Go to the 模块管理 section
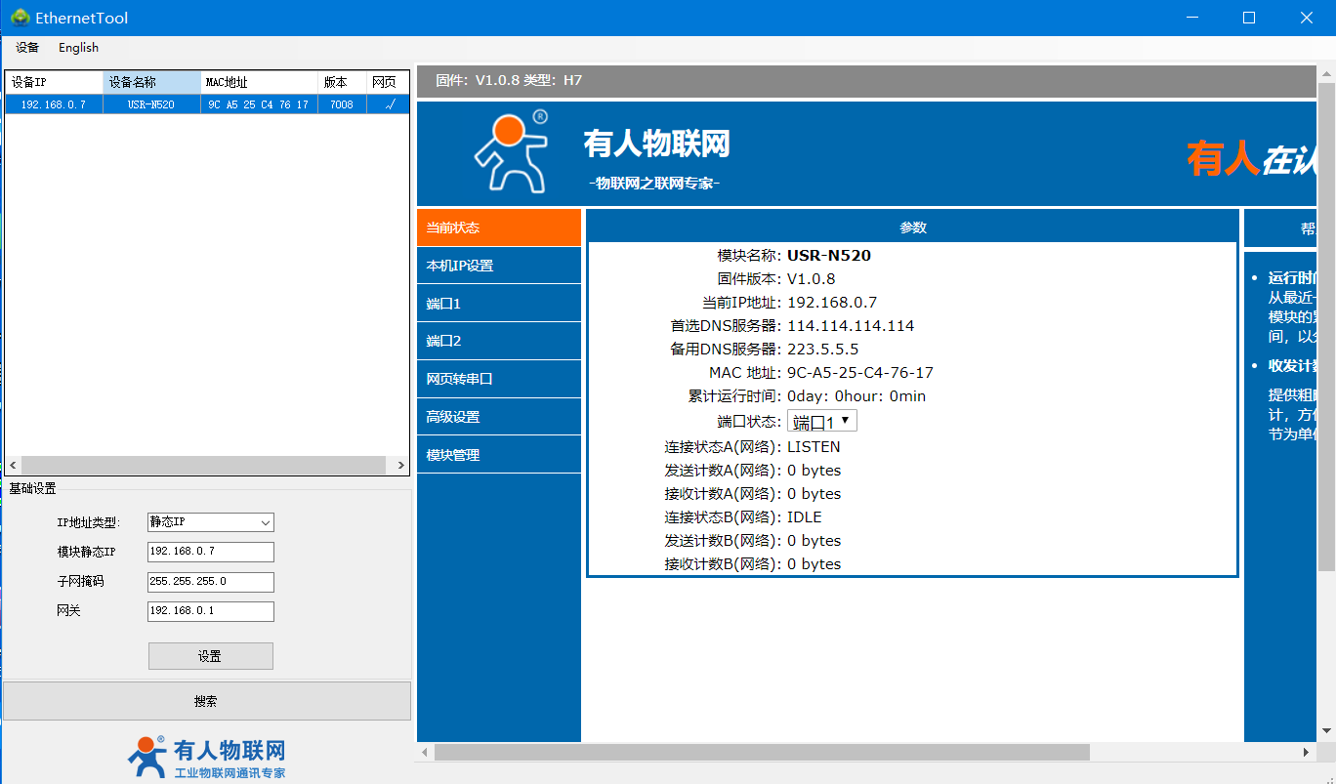Image resolution: width=1336 pixels, height=784 pixels. click(498, 455)
